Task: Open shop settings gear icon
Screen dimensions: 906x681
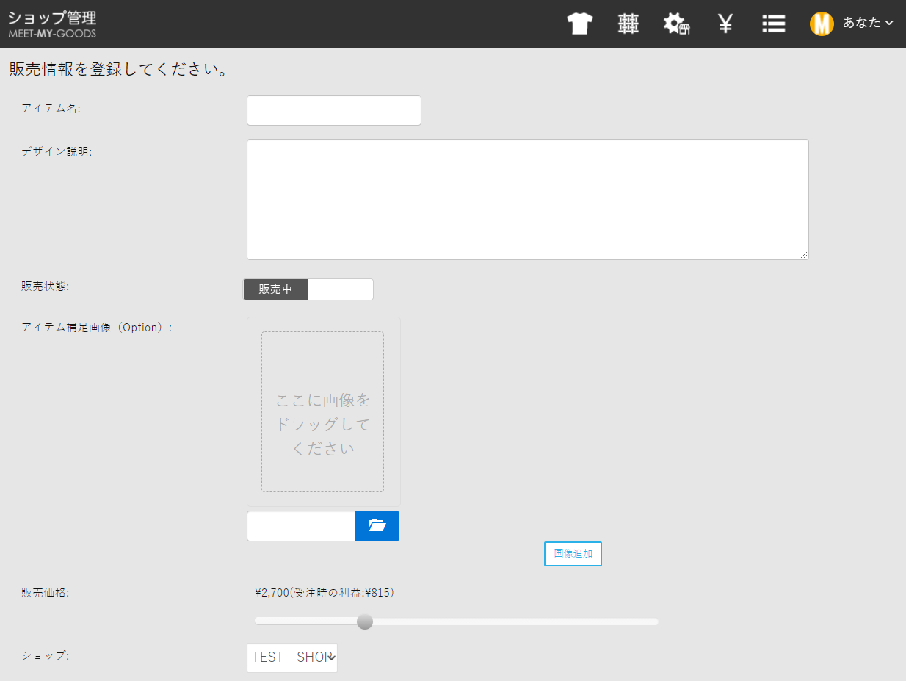Action: point(676,24)
